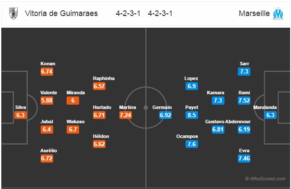Open the Vitoria de Guimaraes team name
The image size is (291, 189).
pos(61,13)
